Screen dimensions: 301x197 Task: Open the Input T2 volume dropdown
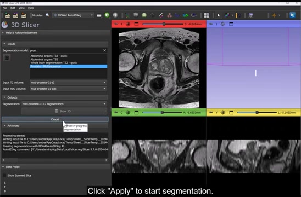[x=68, y=83]
